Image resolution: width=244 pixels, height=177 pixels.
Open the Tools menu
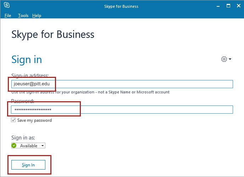click(x=23, y=16)
